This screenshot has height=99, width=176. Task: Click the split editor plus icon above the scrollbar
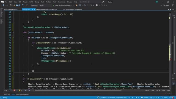(170, 12)
